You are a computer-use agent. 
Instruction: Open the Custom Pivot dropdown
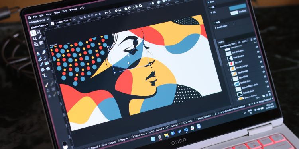(x=63, y=21)
